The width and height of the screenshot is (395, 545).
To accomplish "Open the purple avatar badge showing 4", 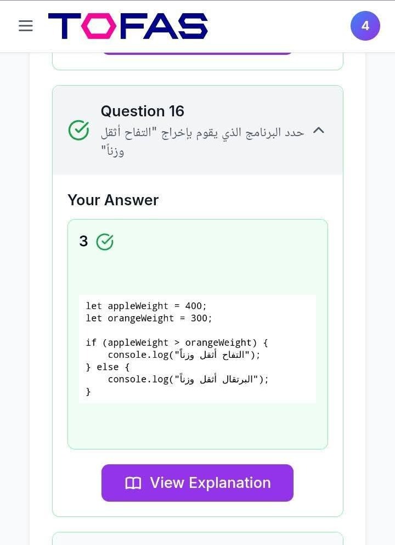I will click(365, 26).
